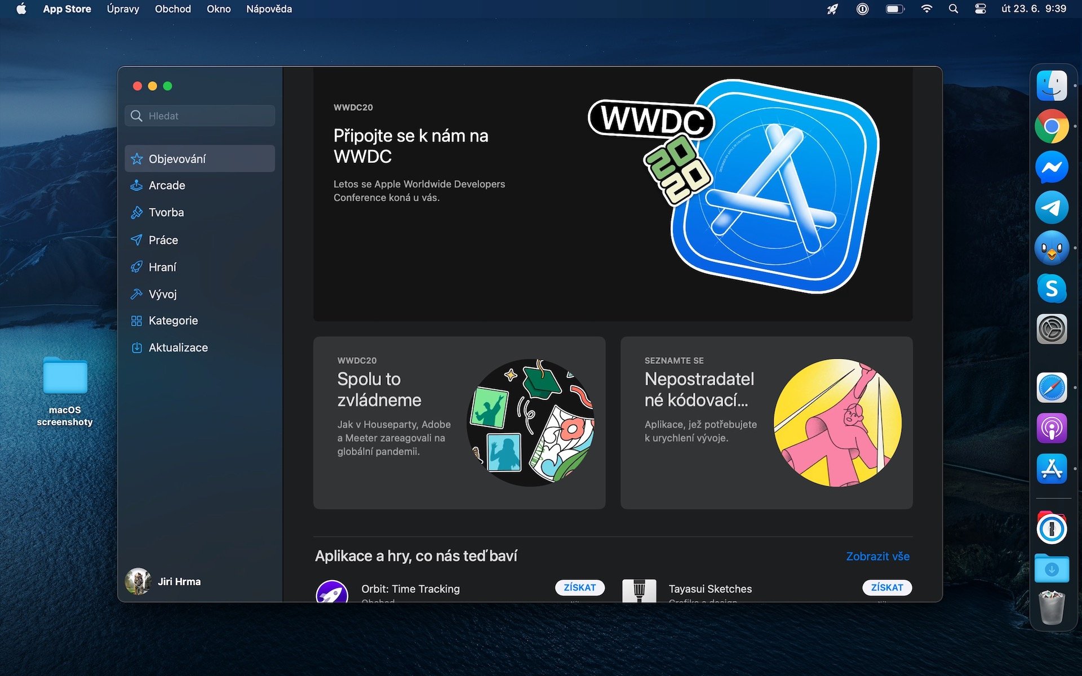Open Control Center in the menu bar
The height and width of the screenshot is (676, 1082).
click(981, 9)
